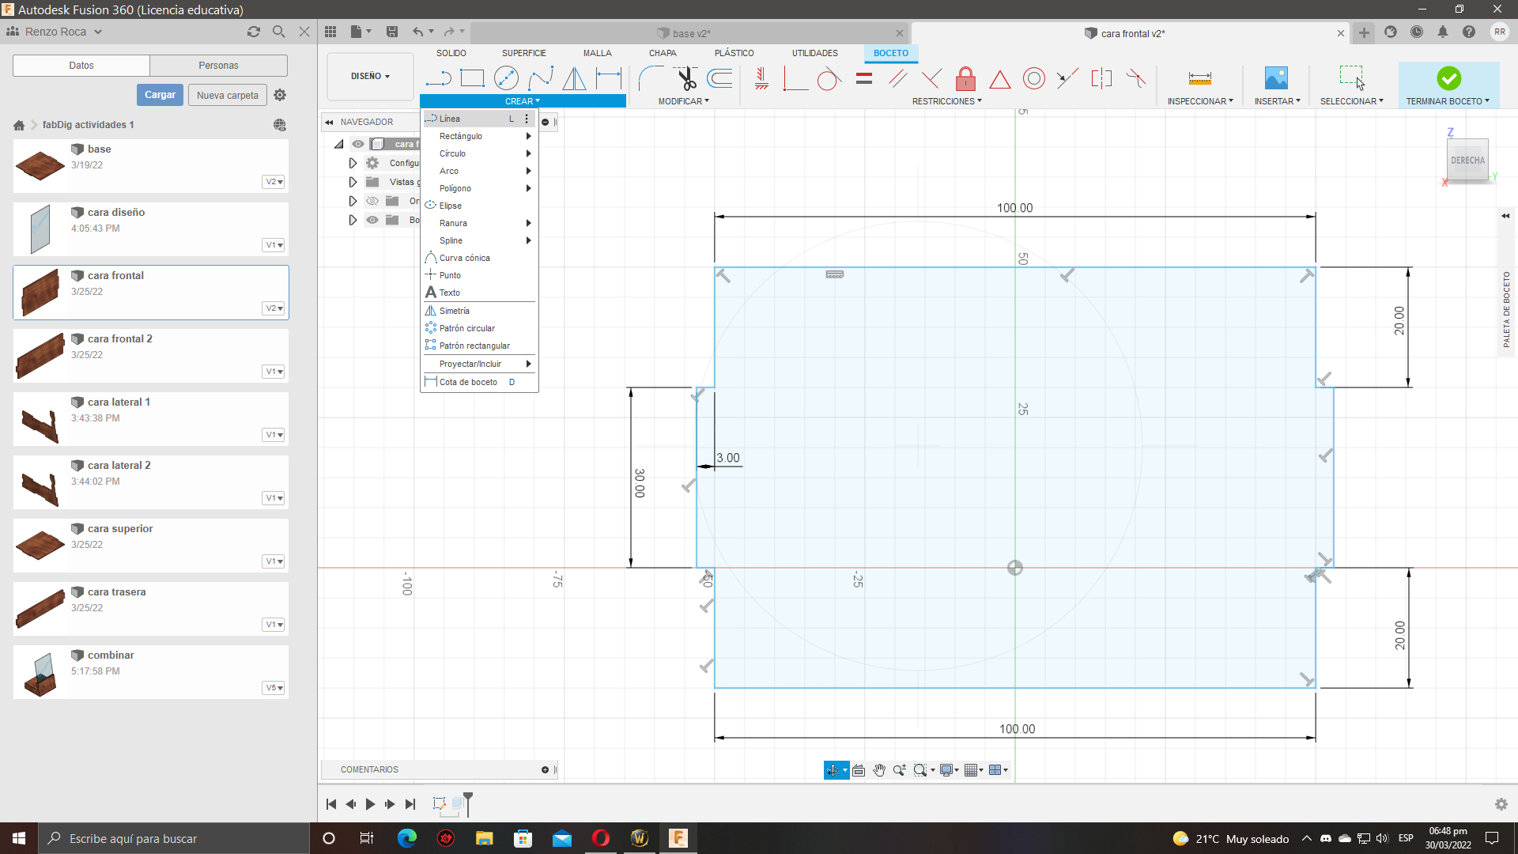Apply the lock/fix constraint icon
1518x854 pixels.
[x=965, y=78]
